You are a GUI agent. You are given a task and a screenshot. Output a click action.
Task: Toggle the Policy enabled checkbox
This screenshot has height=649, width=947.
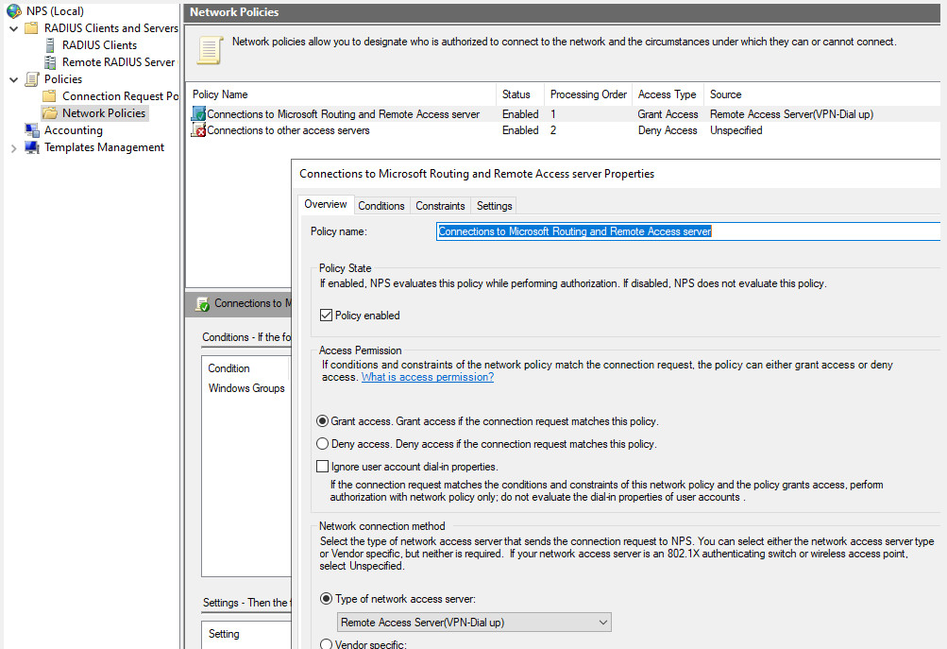(327, 316)
